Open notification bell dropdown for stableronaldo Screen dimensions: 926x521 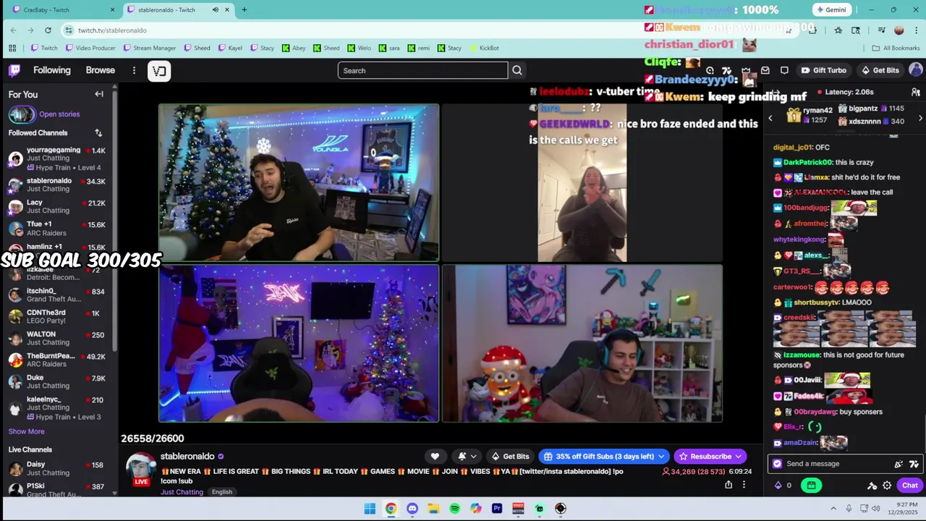[x=467, y=457]
